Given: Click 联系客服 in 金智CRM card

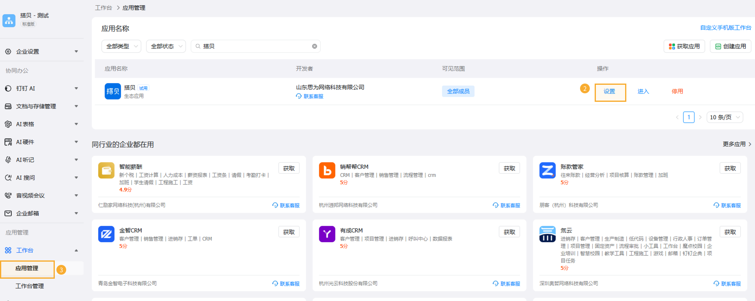Looking at the screenshot, I should click(286, 284).
